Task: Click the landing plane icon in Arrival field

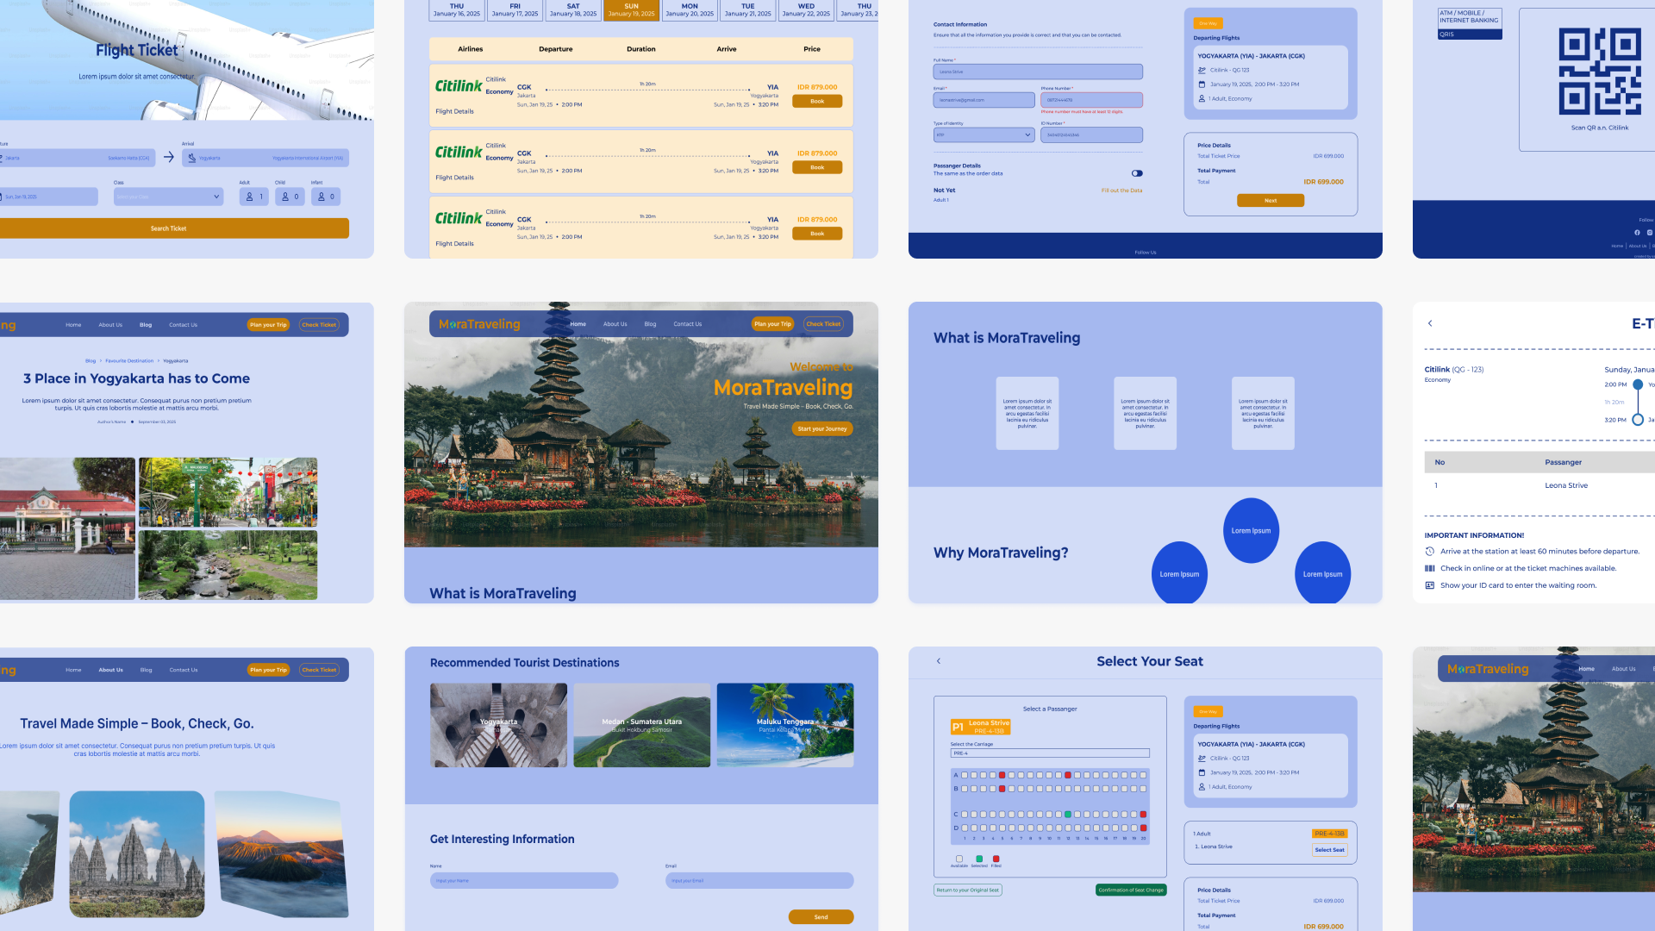Action: (191, 158)
